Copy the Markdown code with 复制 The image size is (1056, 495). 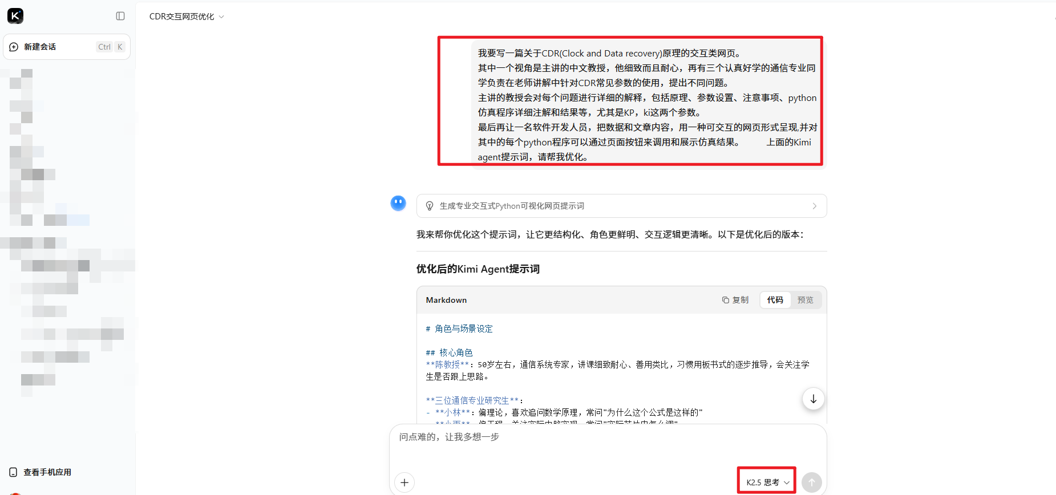735,300
